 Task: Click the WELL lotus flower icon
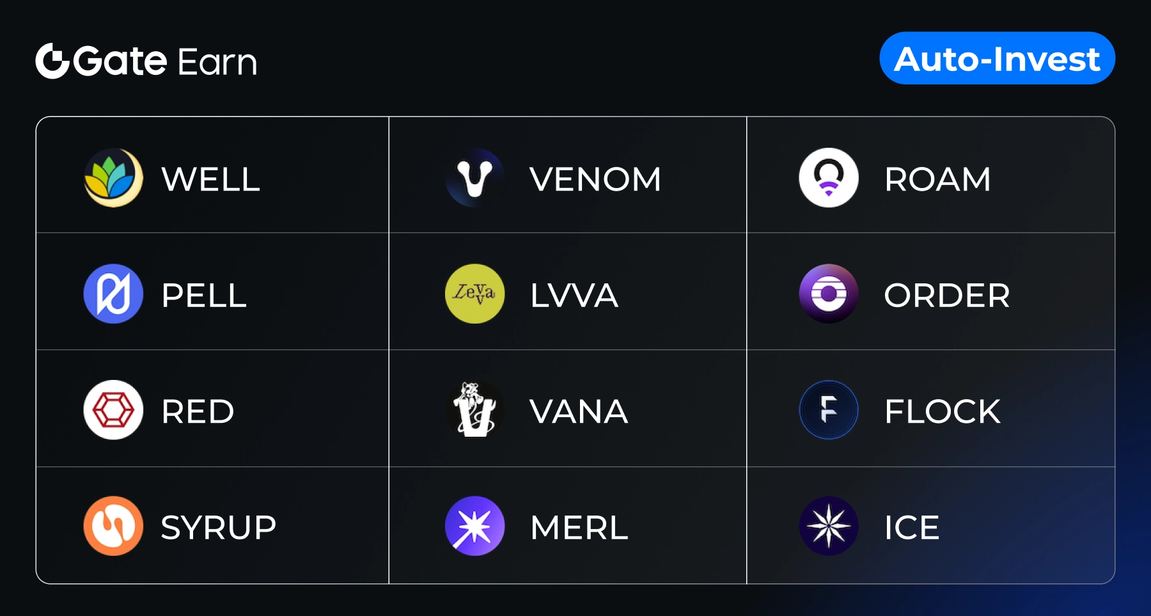coord(113,178)
